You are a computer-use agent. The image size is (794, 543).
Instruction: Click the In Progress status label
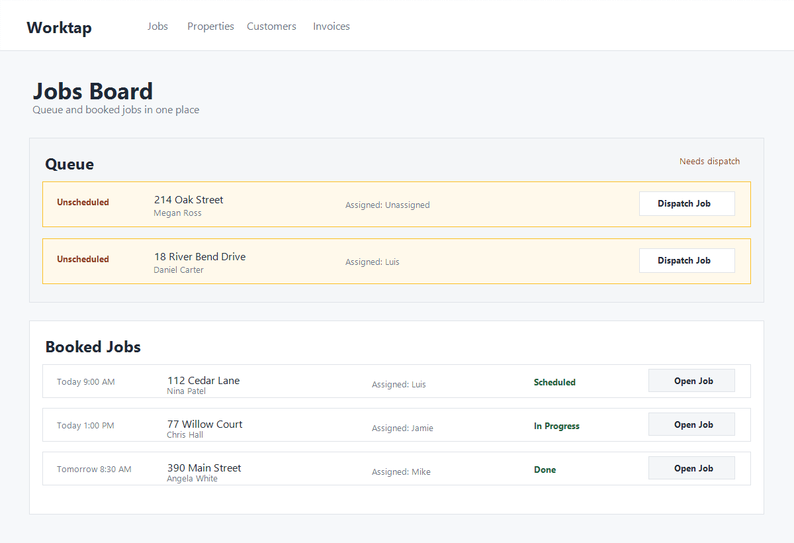pos(556,426)
